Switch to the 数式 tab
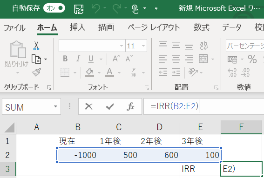264x178 pixels. (201, 27)
